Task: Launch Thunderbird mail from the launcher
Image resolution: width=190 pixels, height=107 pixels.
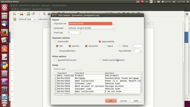Action: click(4, 24)
